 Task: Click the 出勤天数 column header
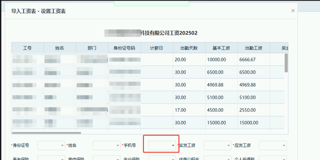189,48
